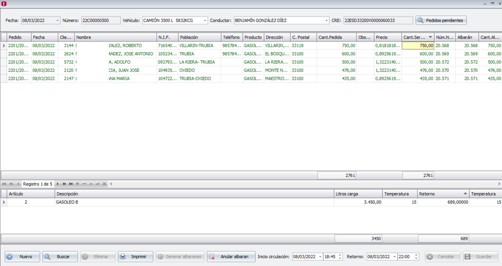
Task: Click the Nuevo button
Action: coord(22,257)
